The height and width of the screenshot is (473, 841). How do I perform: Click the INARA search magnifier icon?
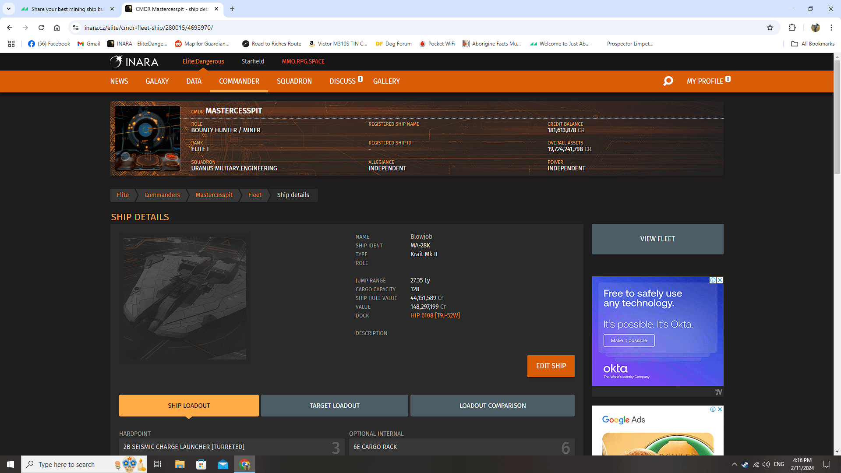pos(668,81)
